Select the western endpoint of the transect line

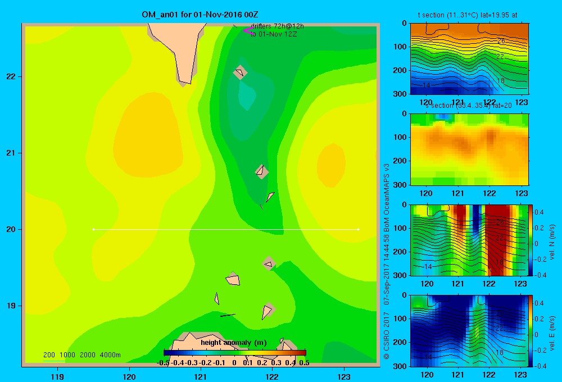coord(93,229)
